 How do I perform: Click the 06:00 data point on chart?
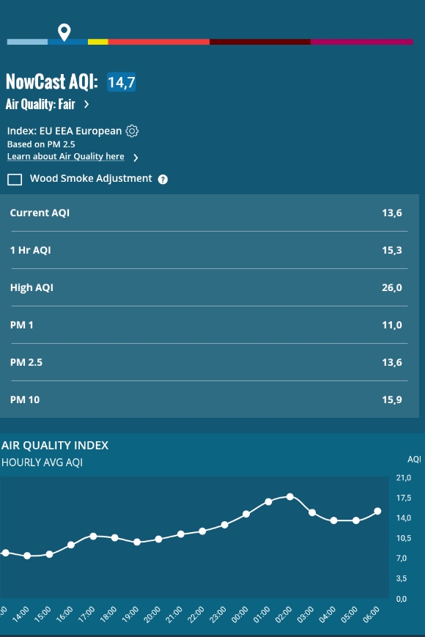(377, 511)
